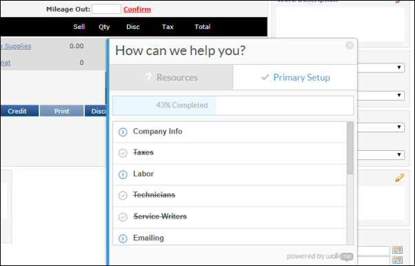Click the red Confirm link

click(137, 9)
